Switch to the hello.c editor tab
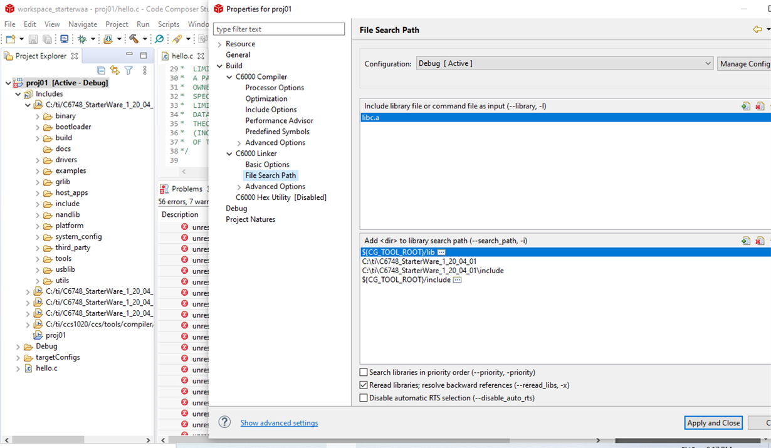Screen dimensions: 771x448 click(x=182, y=56)
